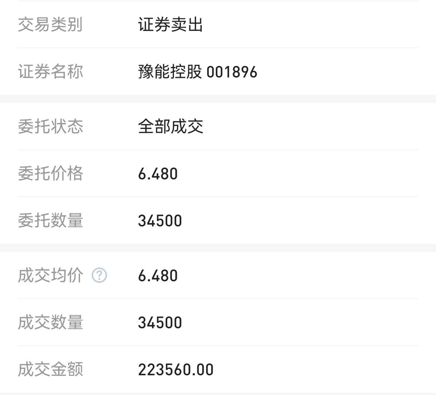Click the stock code 001896
Viewport: 436px width, 395px height.
click(232, 72)
